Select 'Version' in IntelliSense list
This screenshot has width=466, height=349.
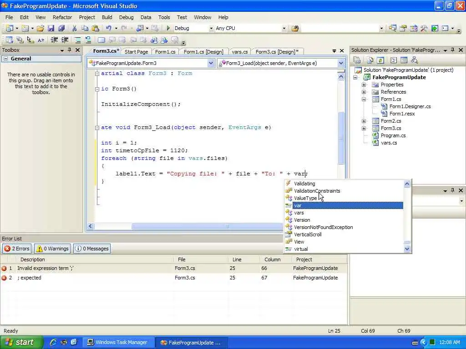[302, 220]
